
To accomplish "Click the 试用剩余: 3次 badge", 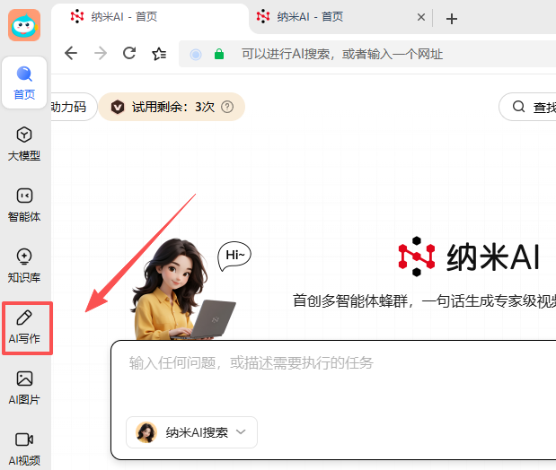I will (171, 107).
